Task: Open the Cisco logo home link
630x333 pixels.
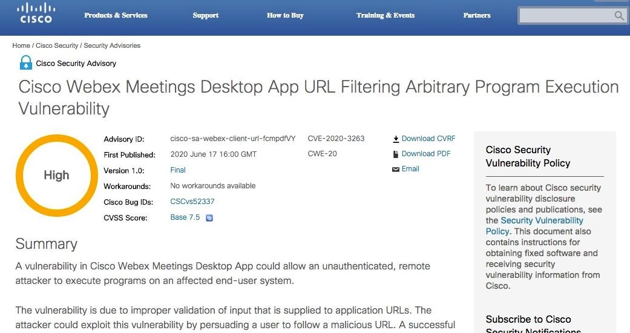Action: coord(36,14)
